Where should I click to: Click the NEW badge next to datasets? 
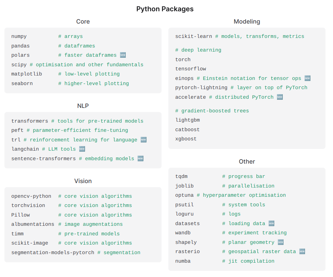coord(271,223)
